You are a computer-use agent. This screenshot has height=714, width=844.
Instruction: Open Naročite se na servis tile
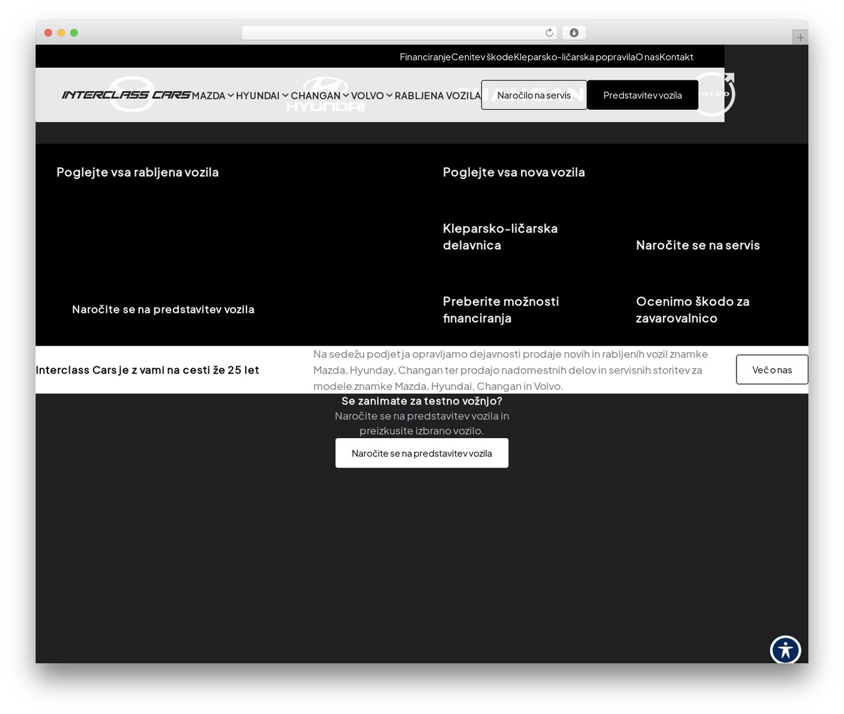pyautogui.click(x=698, y=245)
